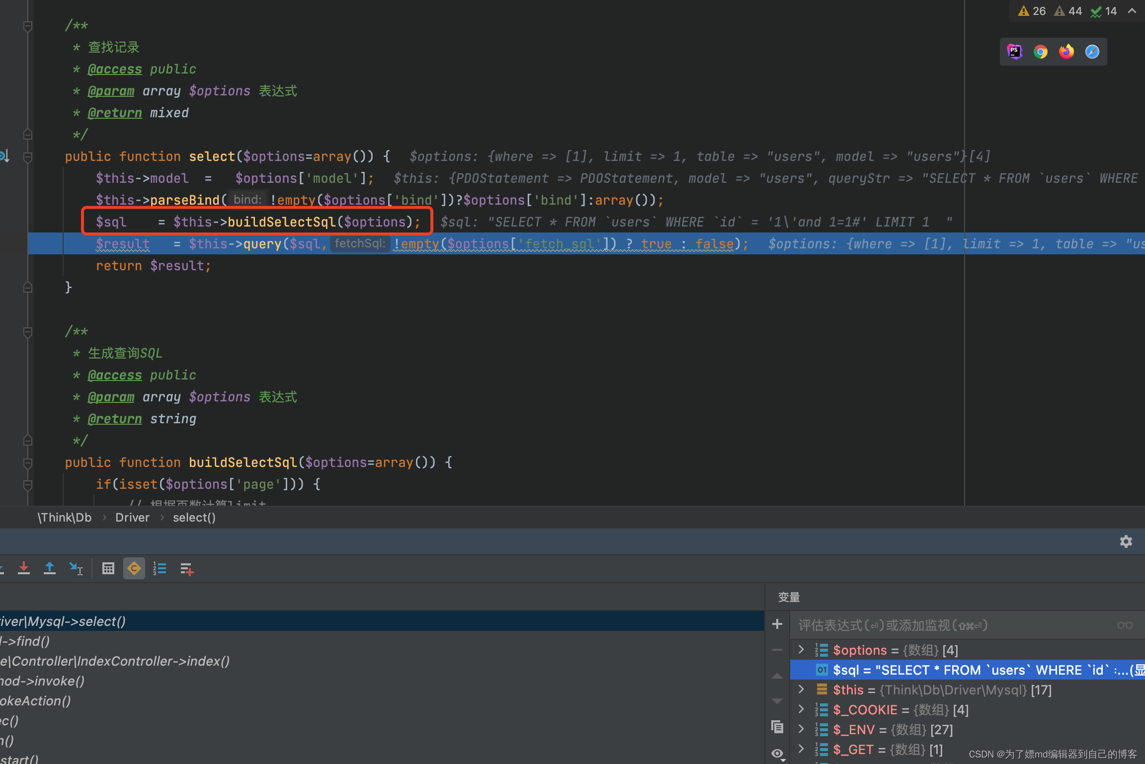Image resolution: width=1145 pixels, height=764 pixels.
Task: Expand the $options array variable
Action: pos(801,650)
